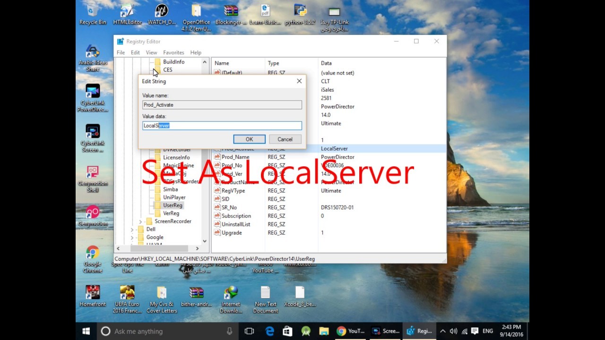Click the DRS150720-01 data value

coord(337,208)
